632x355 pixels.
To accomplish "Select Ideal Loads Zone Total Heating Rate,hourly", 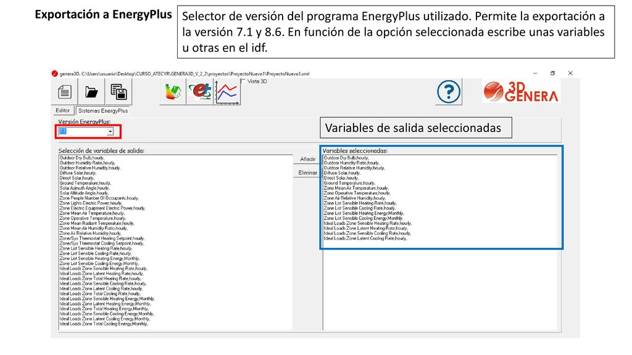I will point(101,279).
